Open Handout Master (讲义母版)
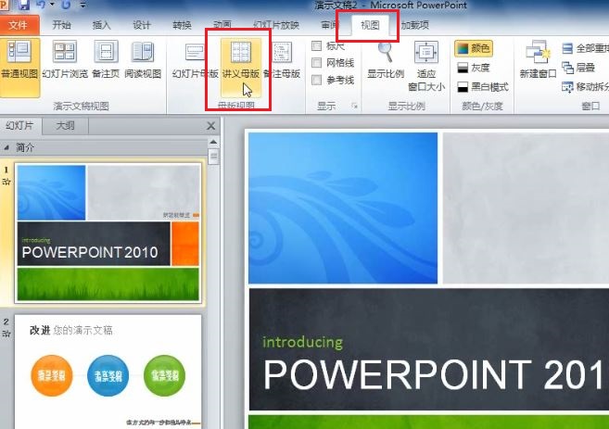Viewport: 609px width, 429px height. coord(241,67)
